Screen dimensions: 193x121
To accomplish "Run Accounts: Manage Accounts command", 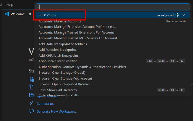I will pos(60,21).
